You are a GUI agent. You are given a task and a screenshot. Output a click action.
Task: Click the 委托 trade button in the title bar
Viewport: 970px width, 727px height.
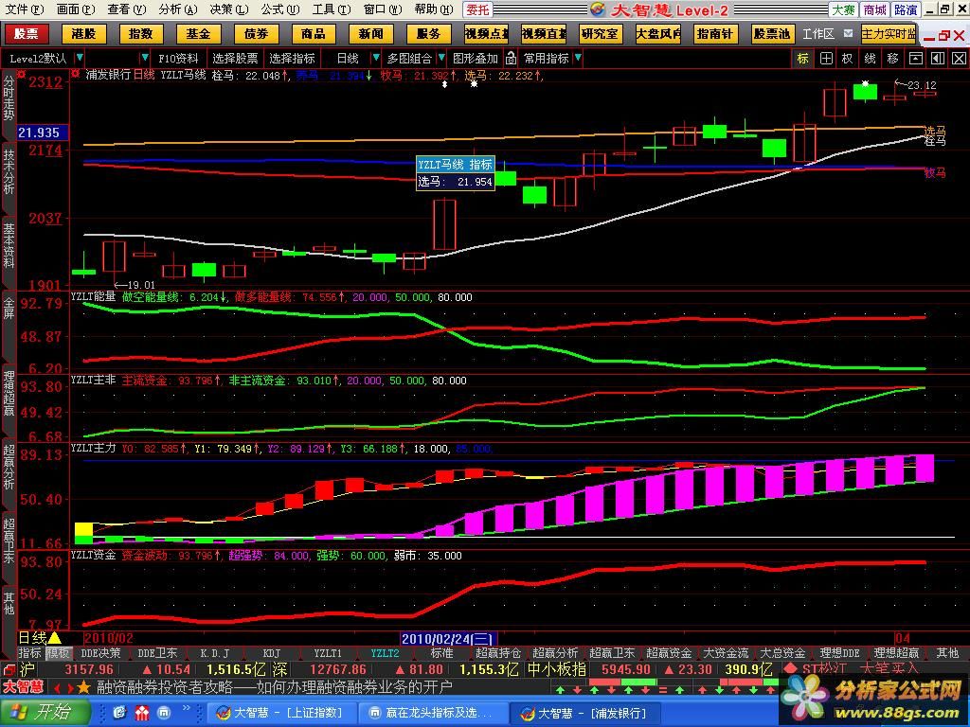pyautogui.click(x=477, y=9)
